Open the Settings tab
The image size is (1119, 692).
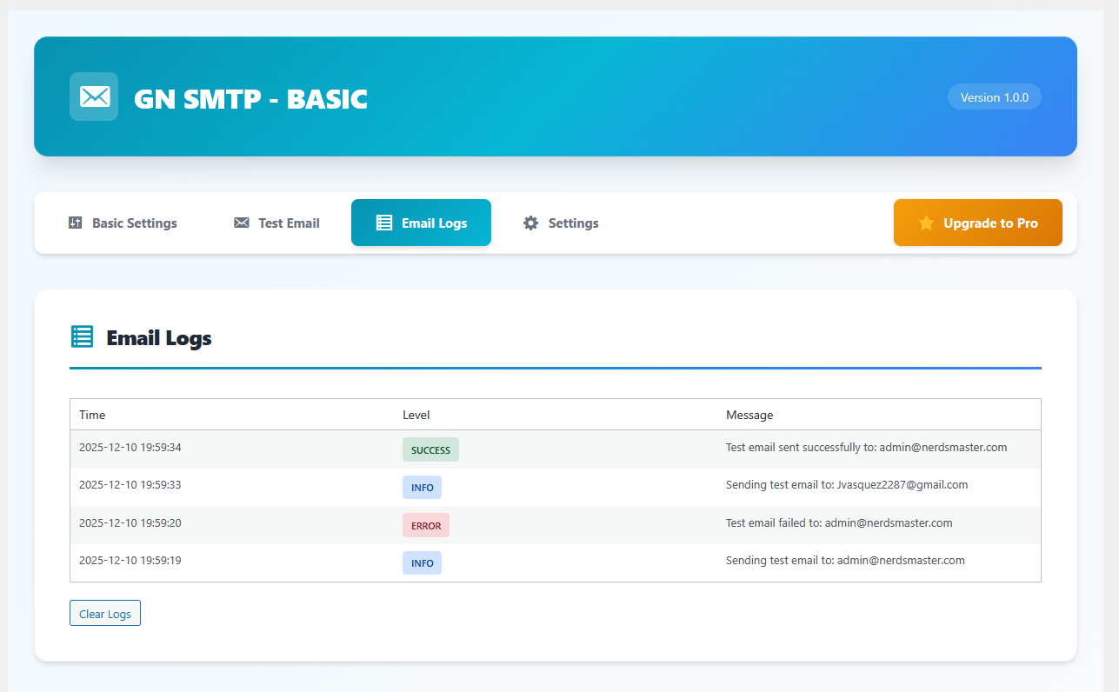click(x=560, y=223)
